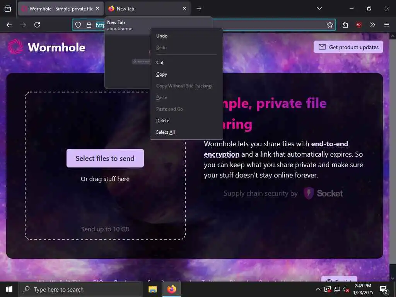The image size is (396, 297).
Task: Open the Windows Start menu
Action: coord(9,289)
